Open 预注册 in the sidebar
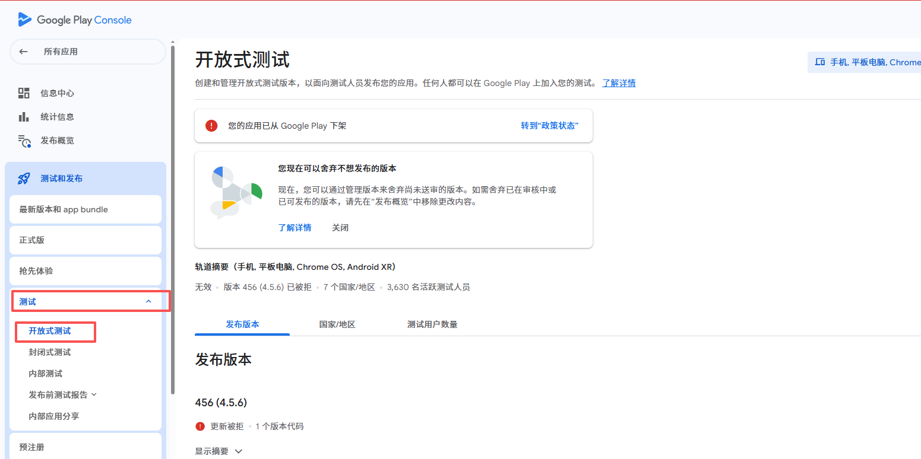921x459 pixels. tap(86, 446)
